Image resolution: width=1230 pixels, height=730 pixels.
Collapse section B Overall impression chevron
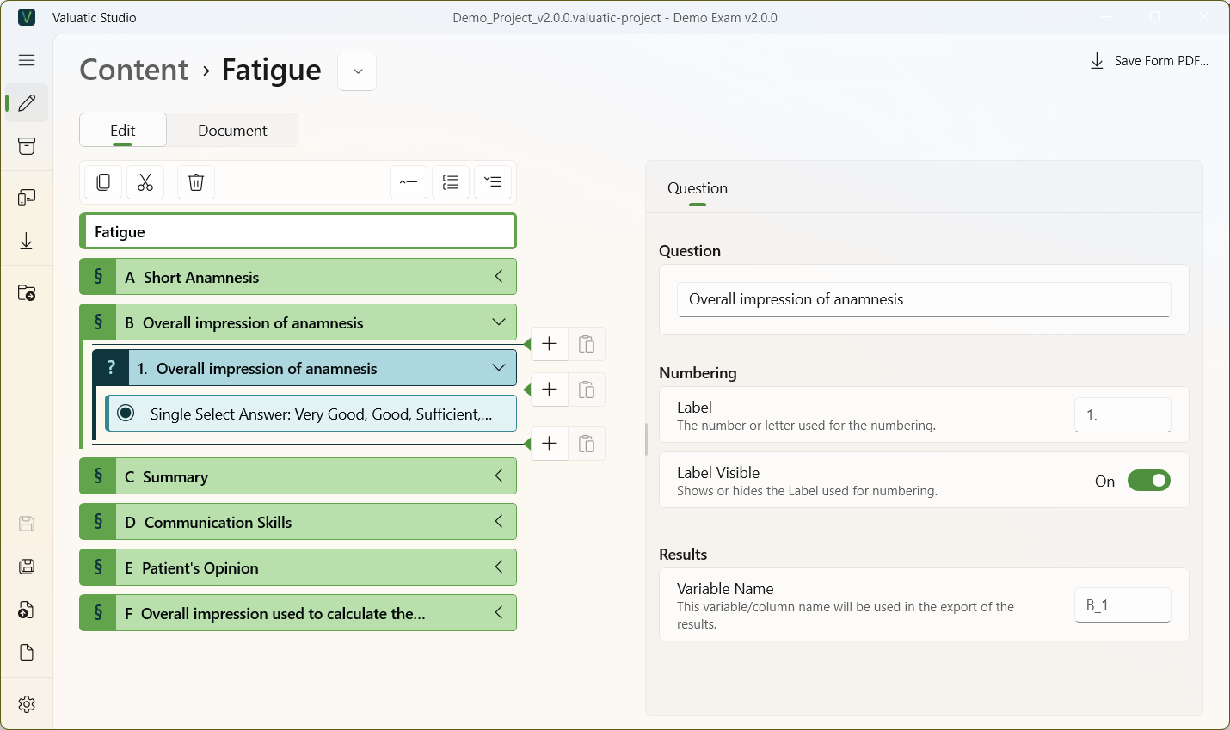click(499, 322)
